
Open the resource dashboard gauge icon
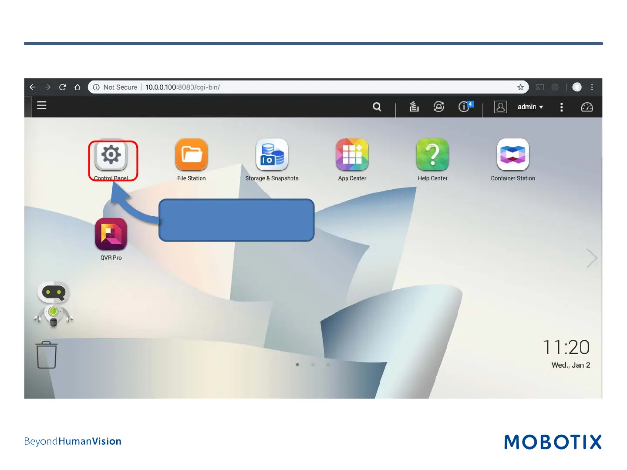[587, 107]
